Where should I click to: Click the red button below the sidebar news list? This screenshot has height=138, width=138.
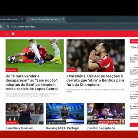134,125
